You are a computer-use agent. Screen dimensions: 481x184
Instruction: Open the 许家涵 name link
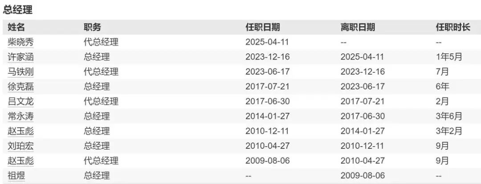20,57
